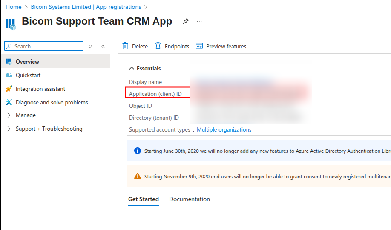Toggle the sidebar expand/collapse all arrows
This screenshot has width=391, height=230.
[90, 46]
